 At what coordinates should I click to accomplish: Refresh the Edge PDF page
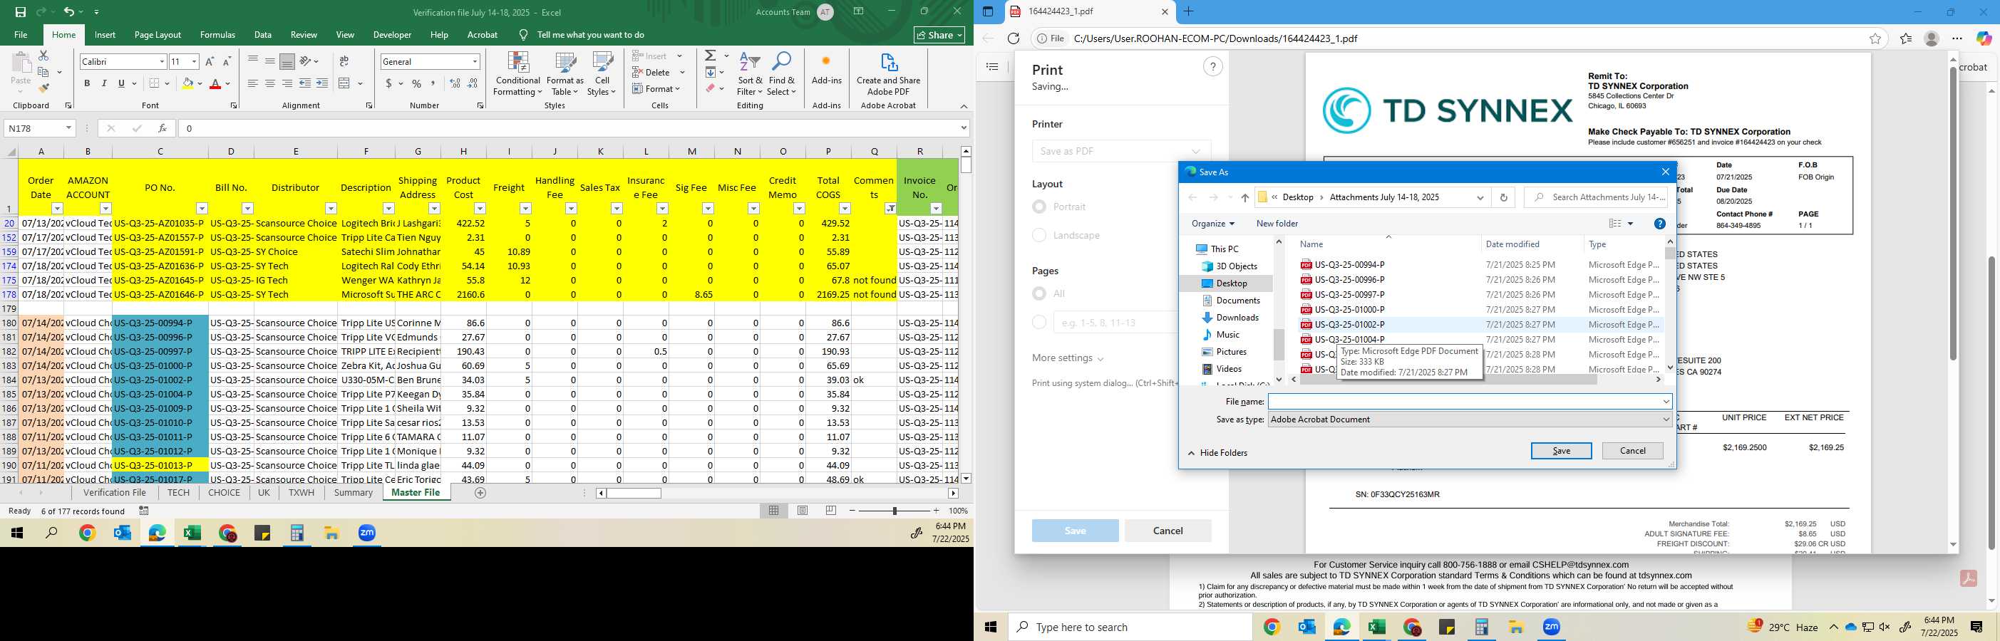click(1014, 38)
